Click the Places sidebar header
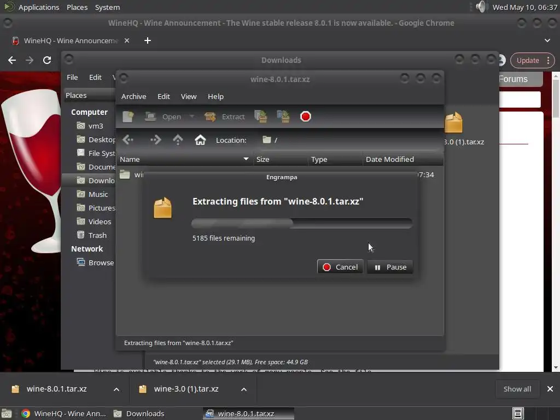560x420 pixels. 90,95
